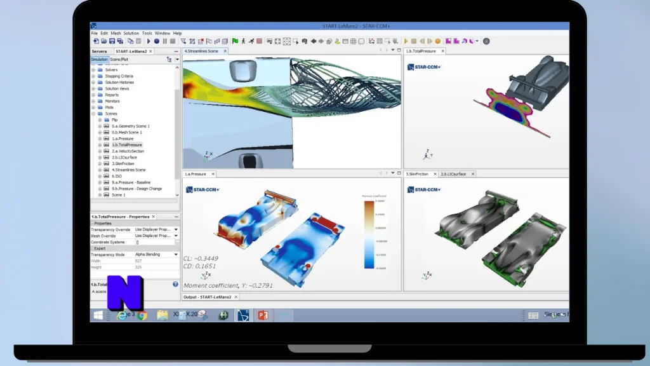Screen dimensions: 650x366
Task: Click the orange round record icon
Action: pos(438,41)
